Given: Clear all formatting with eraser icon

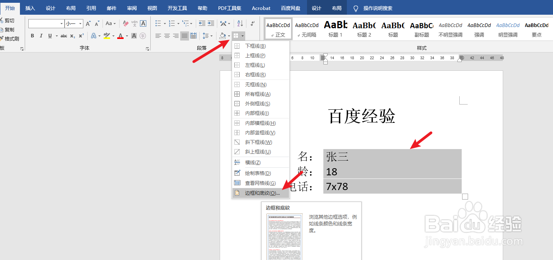Looking at the screenshot, I should coord(126,24).
